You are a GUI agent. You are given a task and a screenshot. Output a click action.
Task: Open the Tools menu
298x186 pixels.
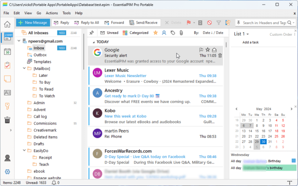(x=67, y=13)
